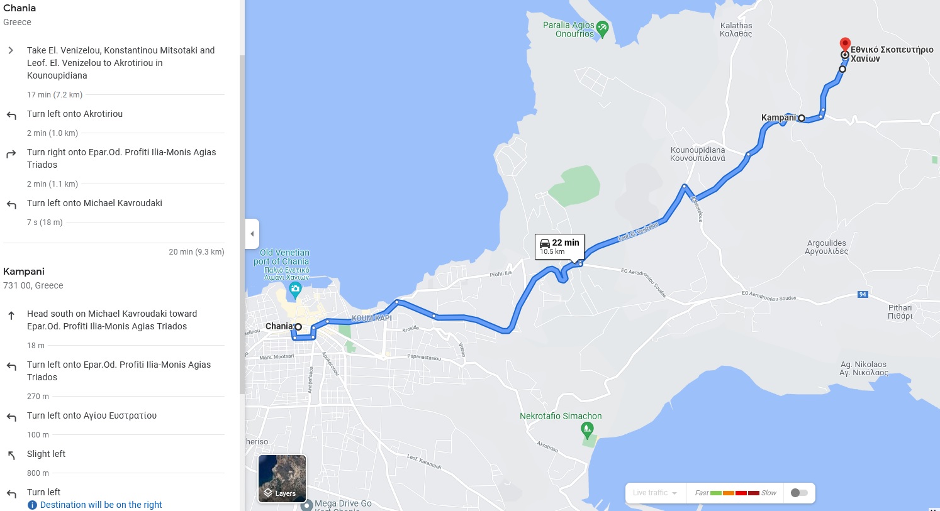
Task: Collapse the side panel with arrow
Action: (252, 234)
